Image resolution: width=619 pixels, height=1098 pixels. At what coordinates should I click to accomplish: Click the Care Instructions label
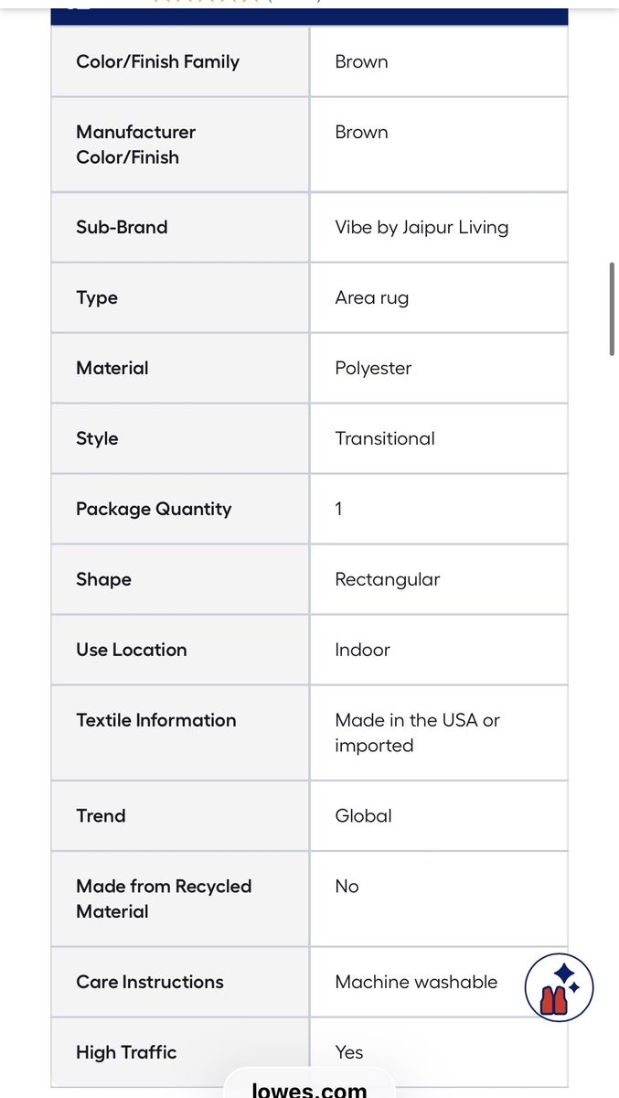149,982
